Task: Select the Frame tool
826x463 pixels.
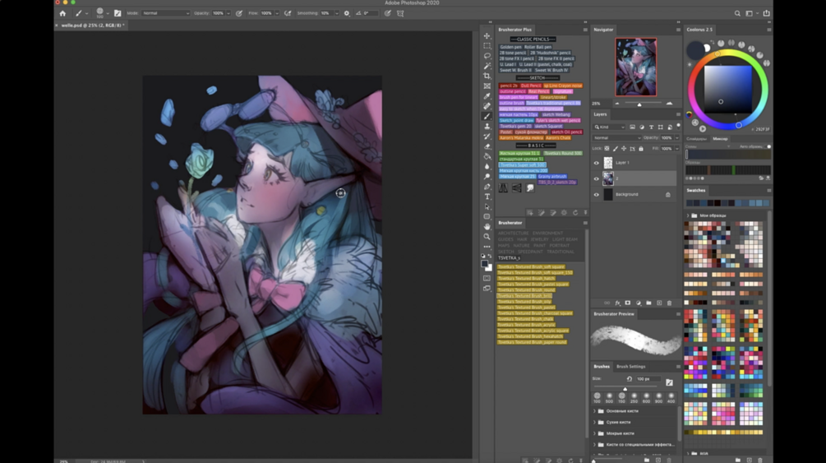Action: tap(487, 86)
